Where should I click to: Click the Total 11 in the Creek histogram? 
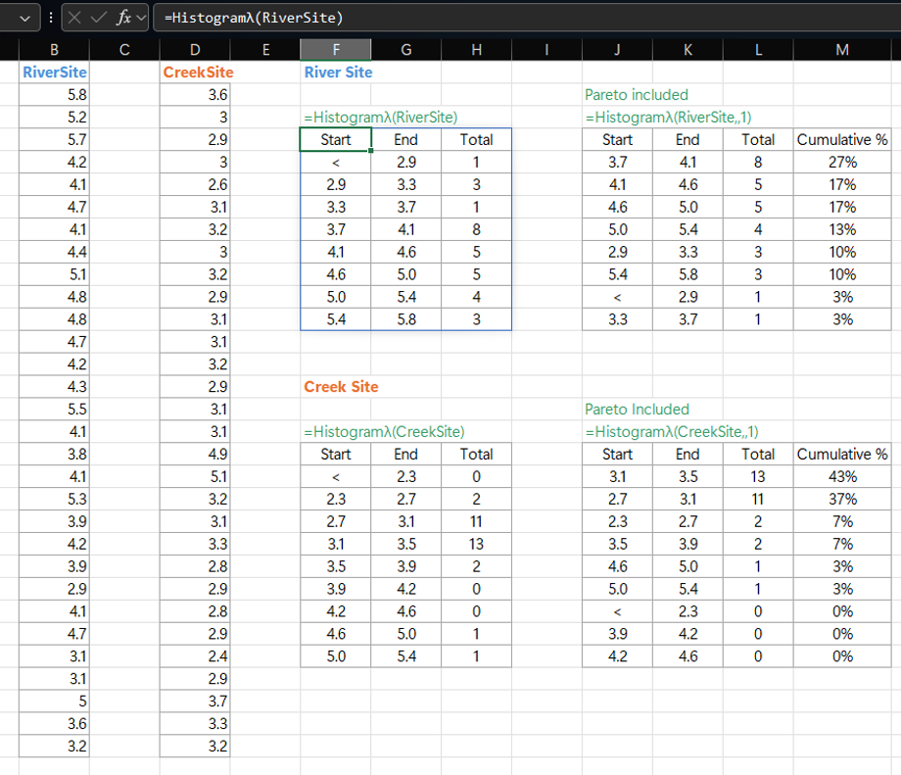pos(476,521)
